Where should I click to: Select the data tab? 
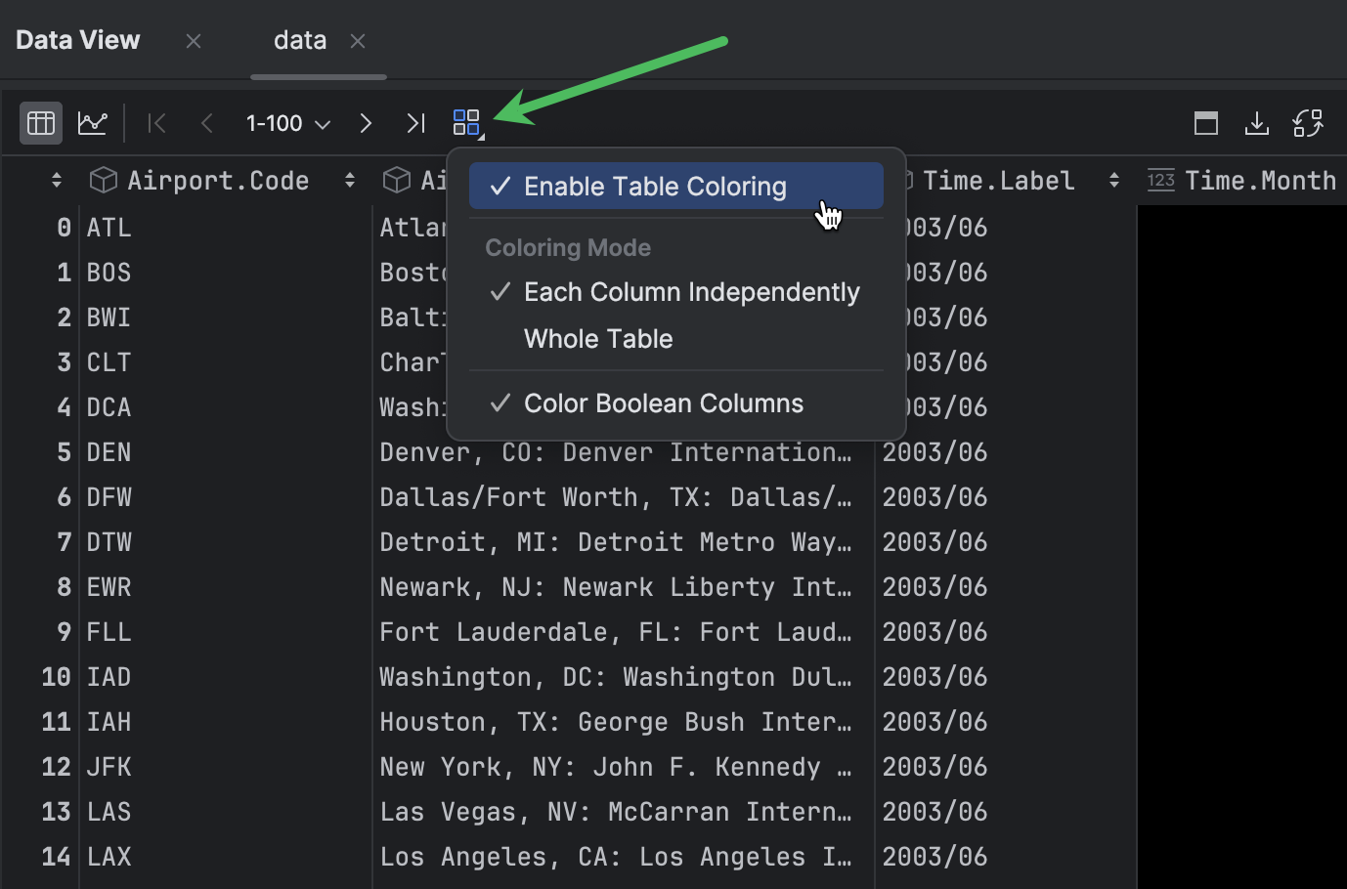[299, 40]
